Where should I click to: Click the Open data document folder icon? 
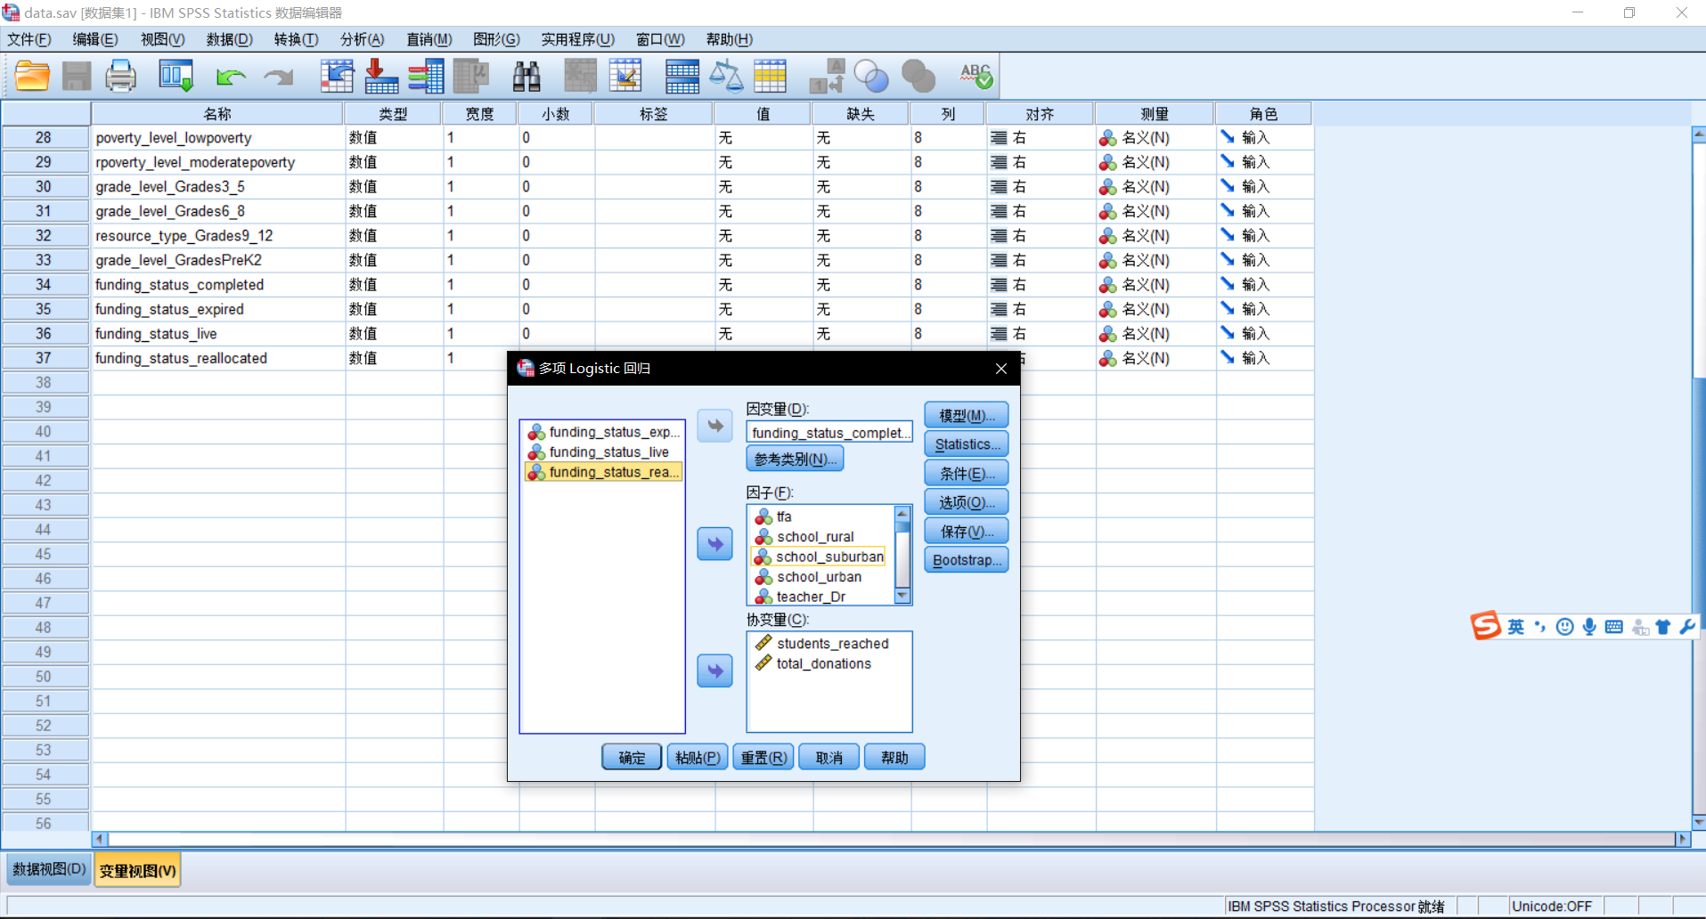[32, 77]
